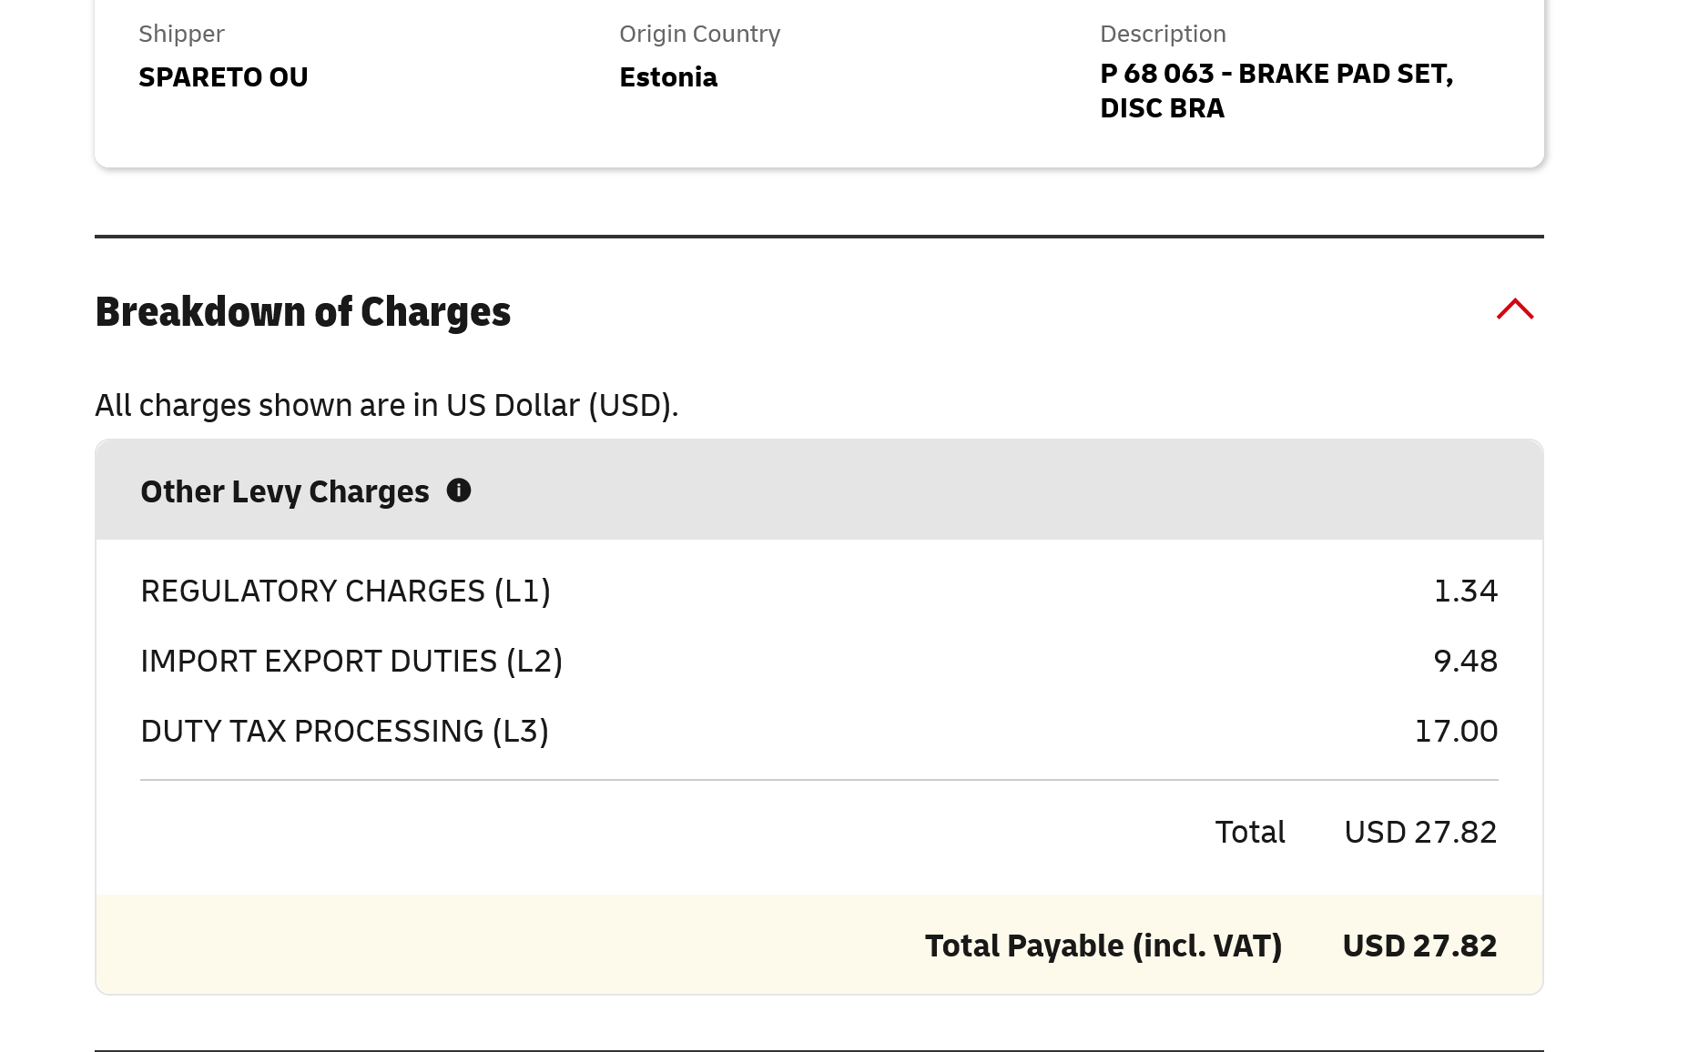Click the origin country value Estonia
Screen dimensions: 1688x1052
click(668, 77)
